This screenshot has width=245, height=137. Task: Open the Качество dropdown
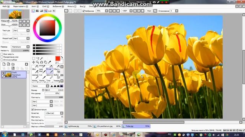[54, 113]
